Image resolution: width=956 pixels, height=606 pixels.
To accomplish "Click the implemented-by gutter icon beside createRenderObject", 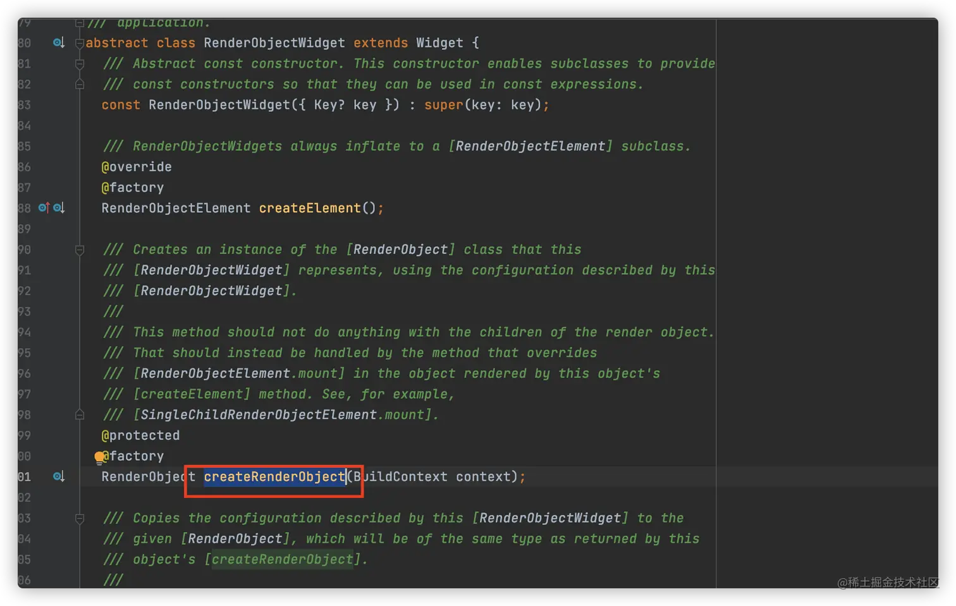I will (x=59, y=476).
